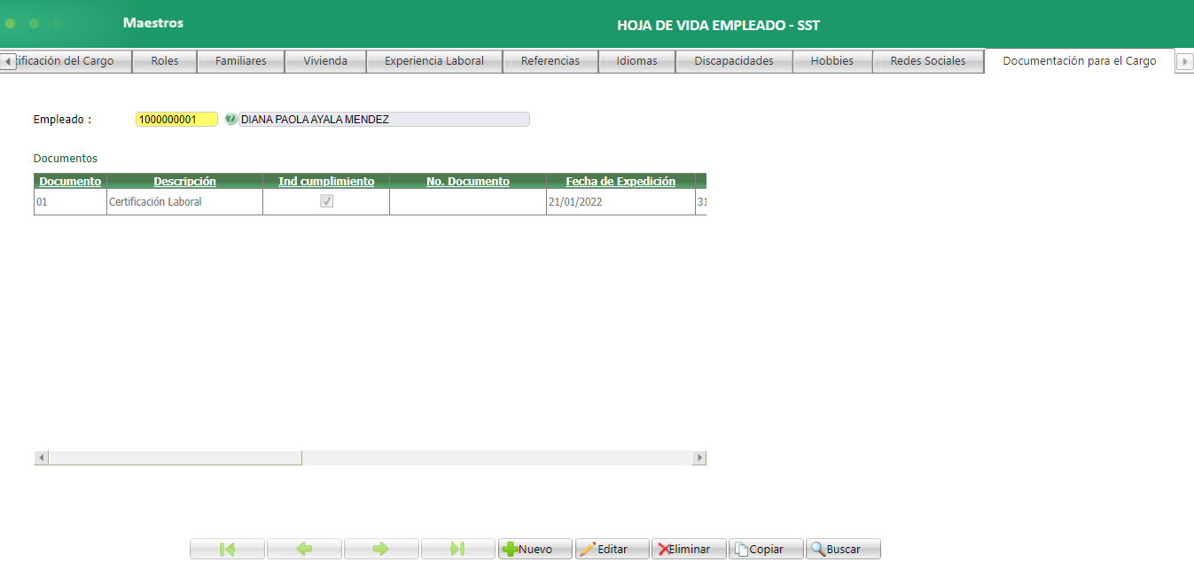Open the Experiencia Laboral tab

click(433, 60)
